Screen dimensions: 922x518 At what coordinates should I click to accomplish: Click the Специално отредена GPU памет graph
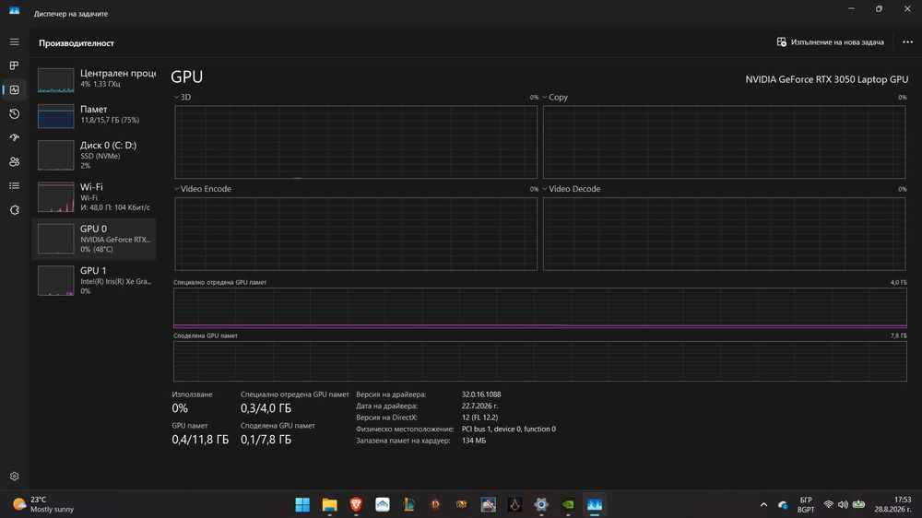coord(539,308)
